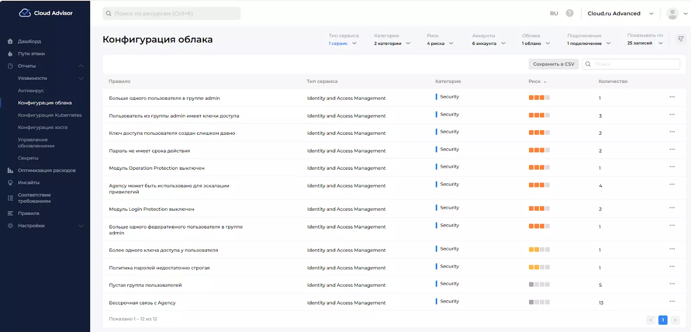The height and width of the screenshot is (332, 691).
Task: Go to Конфигурация Kubernetes page
Action: [x=50, y=115]
